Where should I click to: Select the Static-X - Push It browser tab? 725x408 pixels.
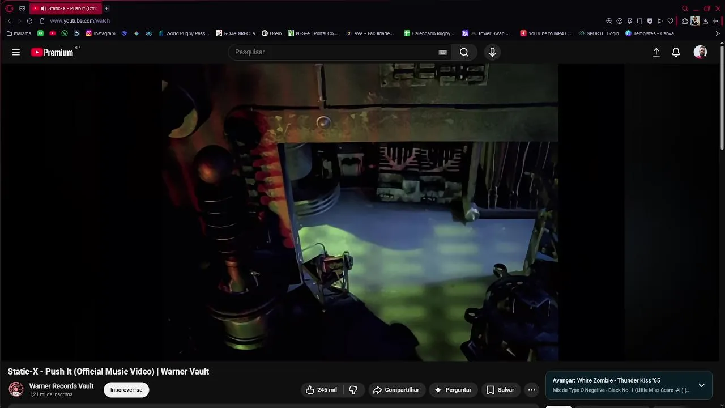pos(66,8)
